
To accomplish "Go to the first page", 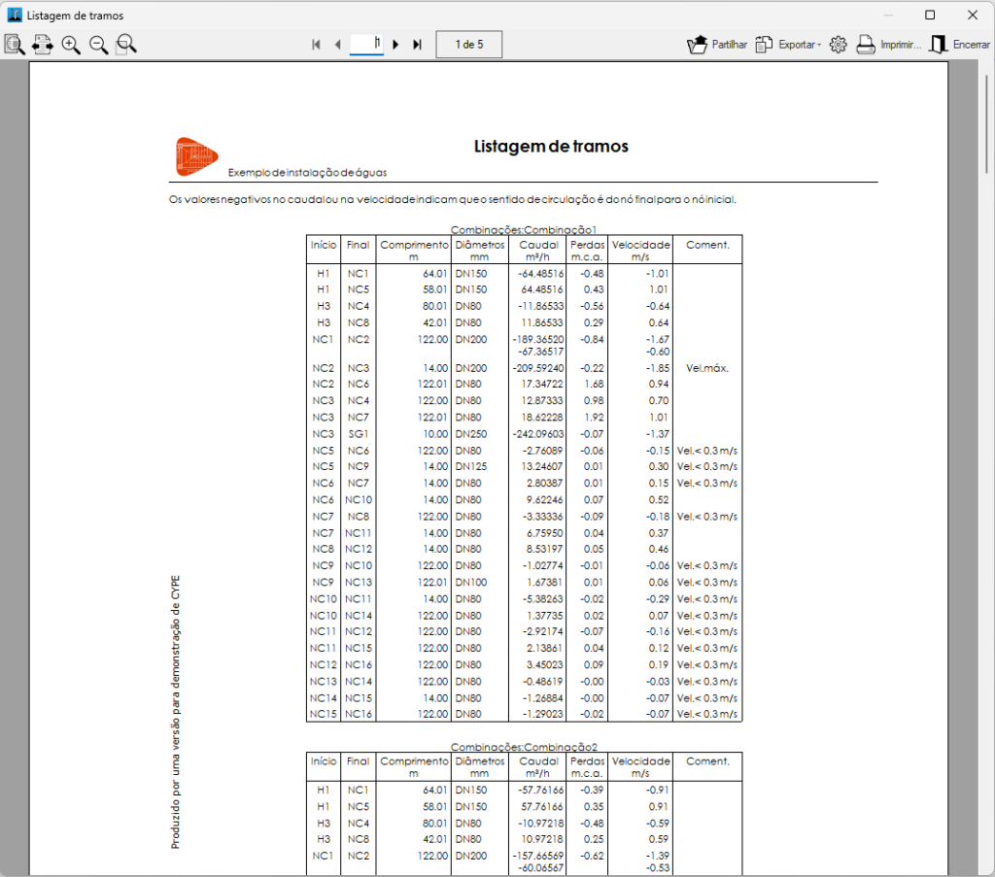I will click(316, 45).
